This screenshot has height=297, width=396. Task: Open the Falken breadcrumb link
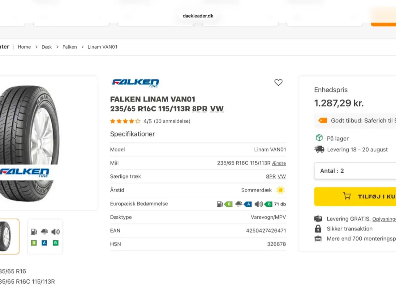[70, 47]
